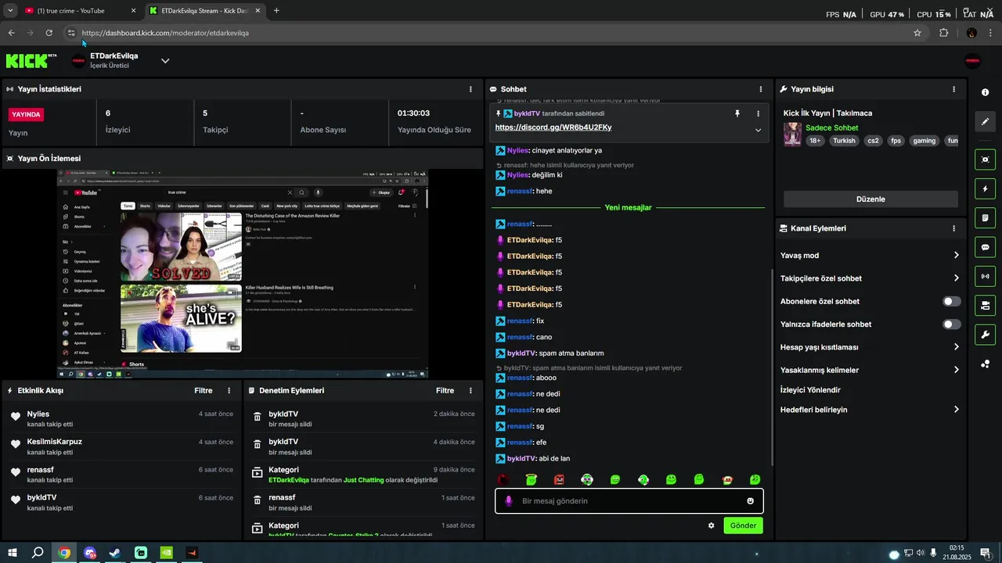Open channel switcher dropdown next to ETDarkEvilqa
Screen dimensions: 1002x563
164,61
